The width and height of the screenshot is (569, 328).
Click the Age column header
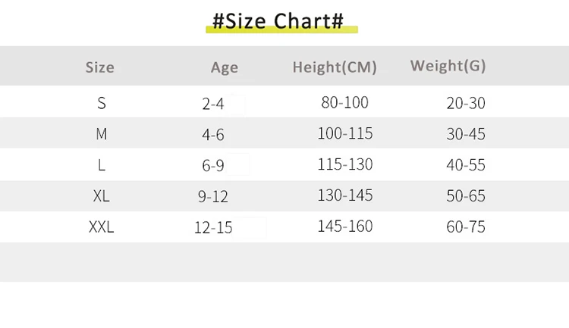click(x=225, y=67)
